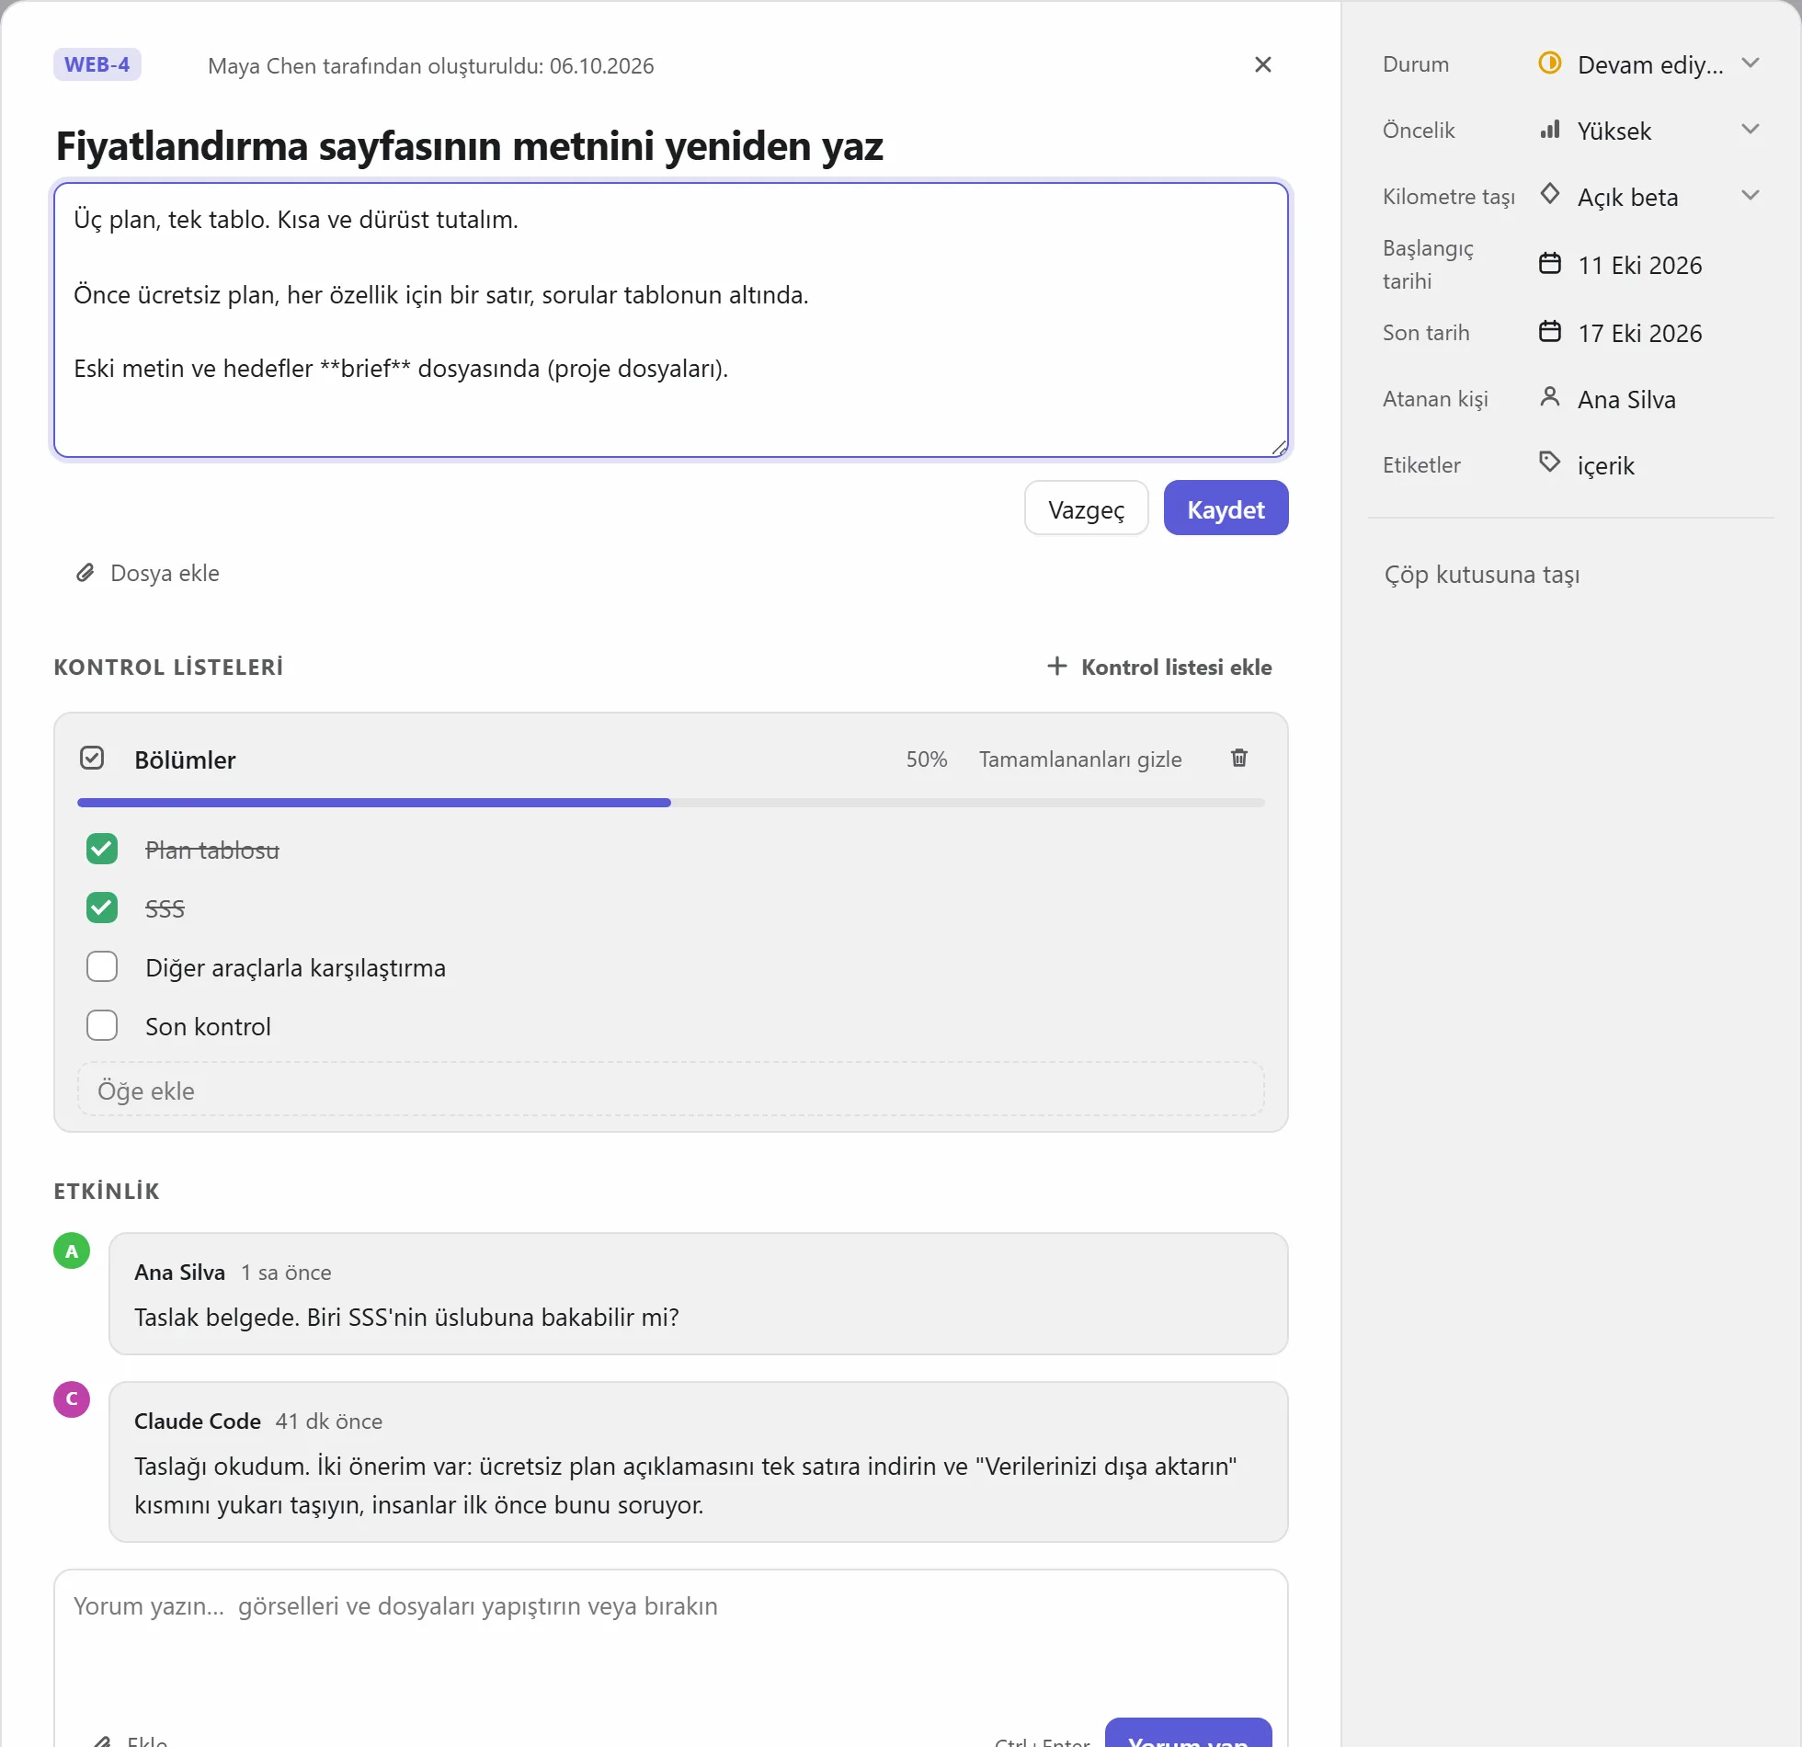
Task: Click the Öğe ekle input field
Action: pos(671,1090)
